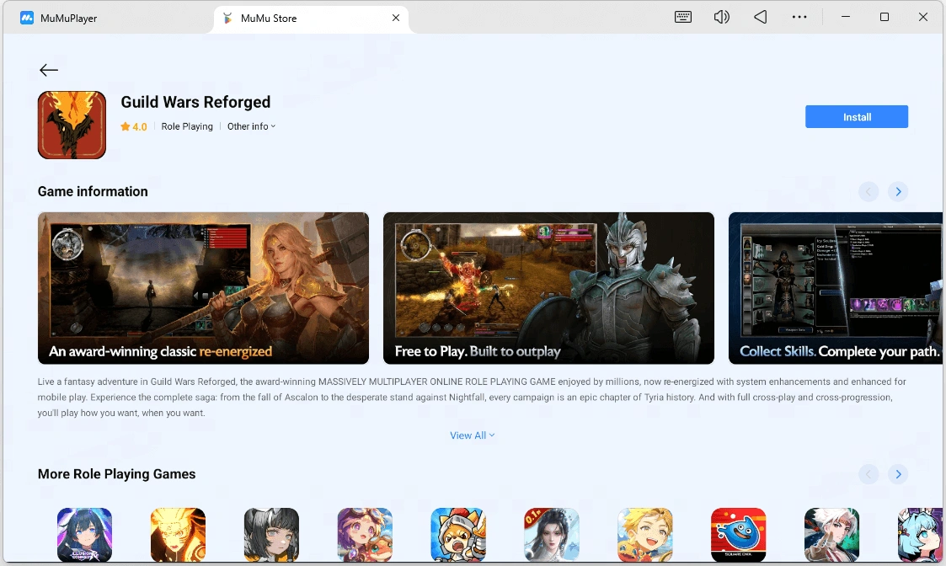Open the game icon with 0.1 badge
The height and width of the screenshot is (566, 946).
coord(552,535)
